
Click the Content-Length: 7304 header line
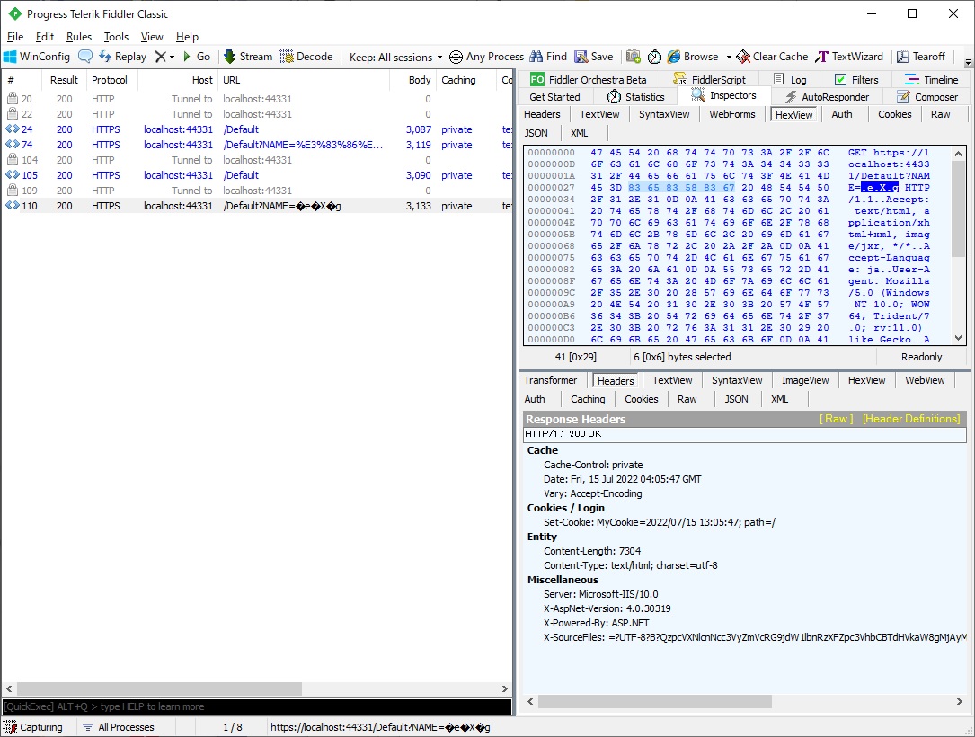[x=592, y=551]
